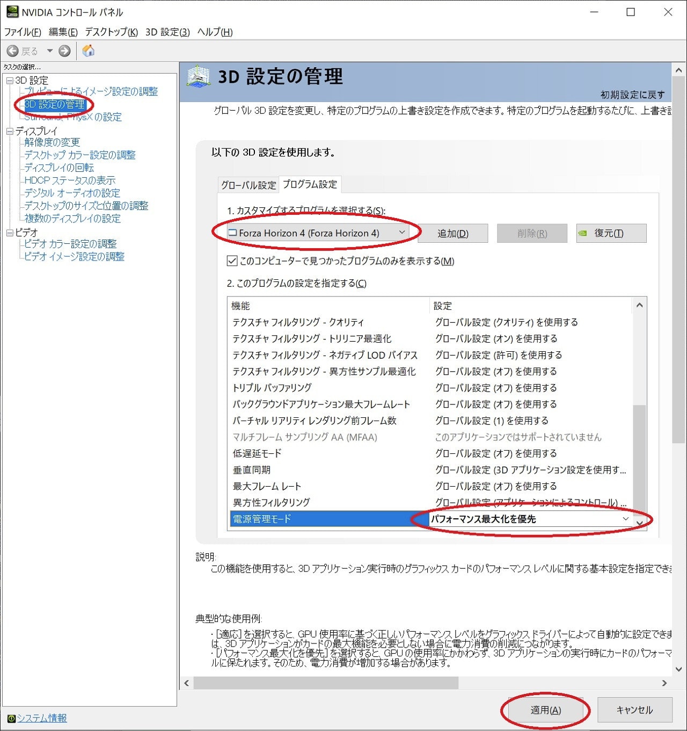Image resolution: width=687 pixels, height=731 pixels.
Task: Select テクスチャ フィルタリング - ネガティブ LOD バイアス row
Action: [x=430, y=355]
